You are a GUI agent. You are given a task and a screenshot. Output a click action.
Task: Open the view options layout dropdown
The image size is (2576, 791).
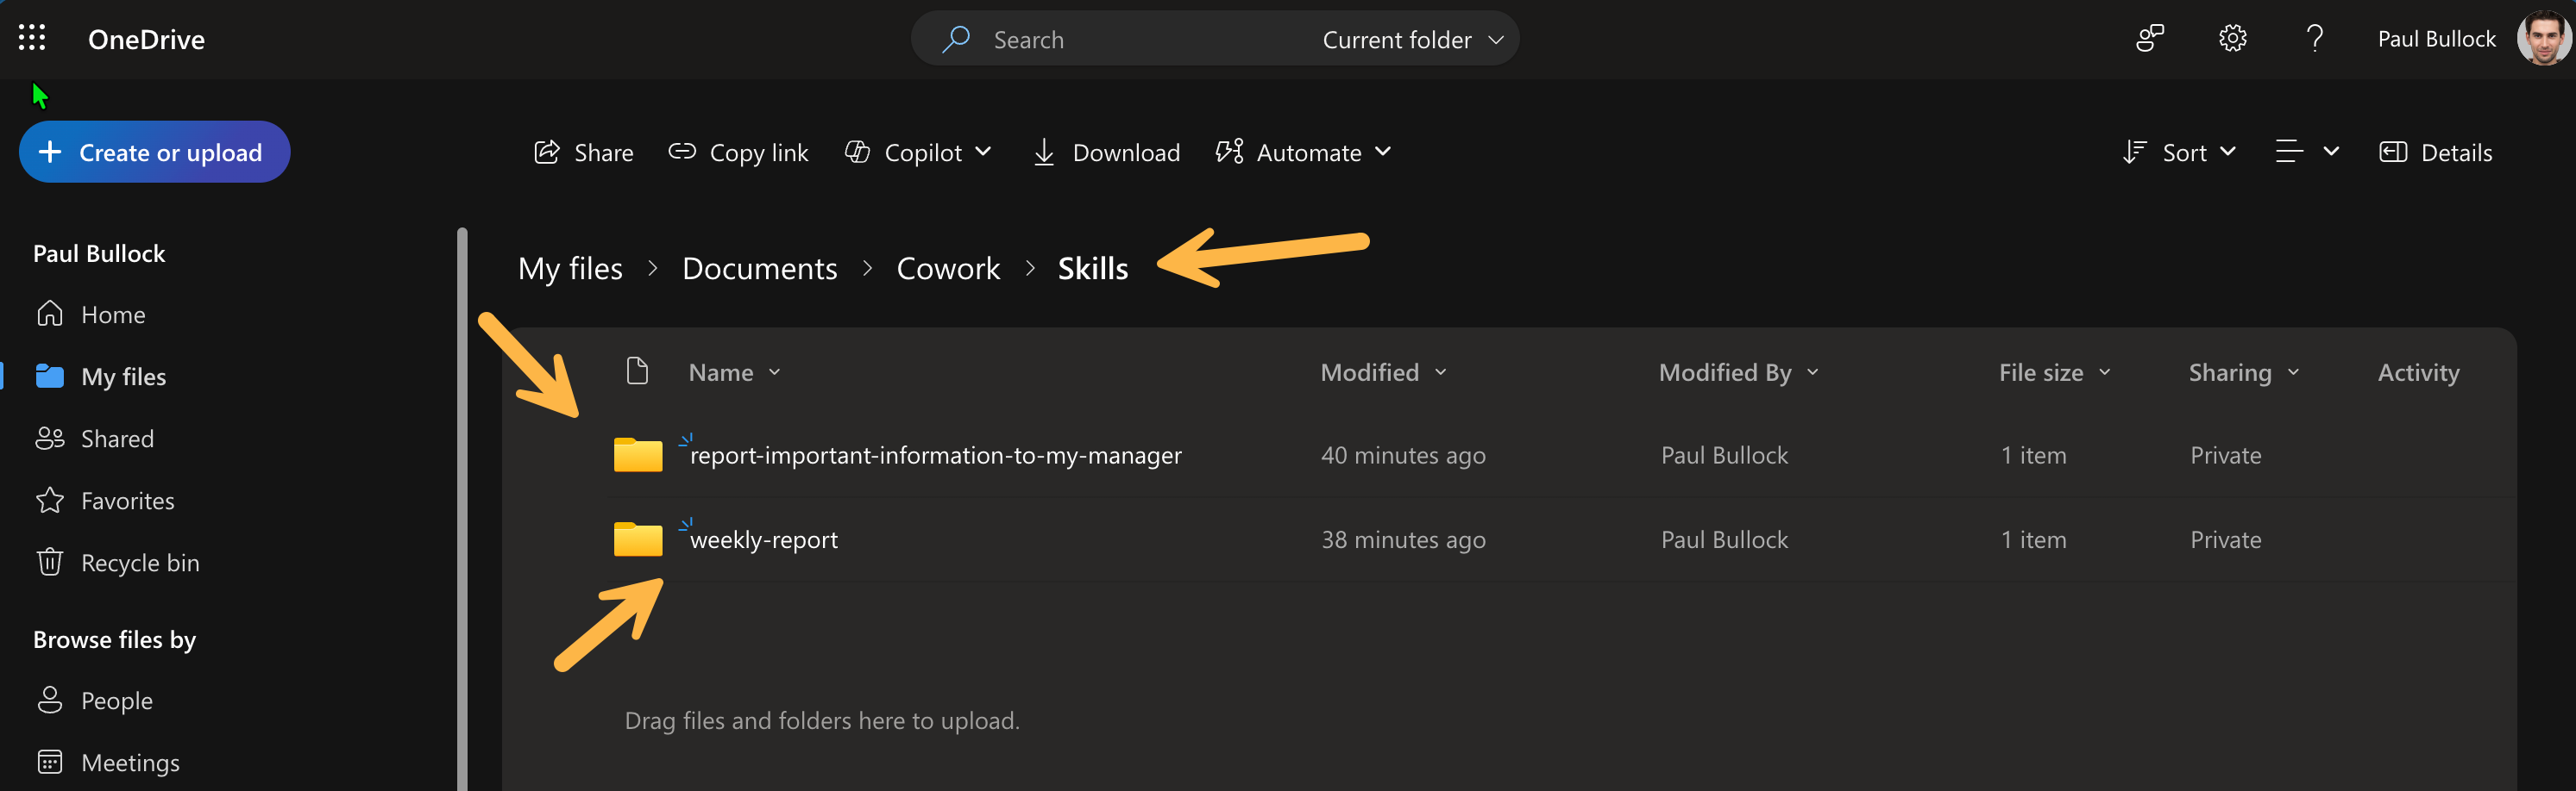[2306, 153]
